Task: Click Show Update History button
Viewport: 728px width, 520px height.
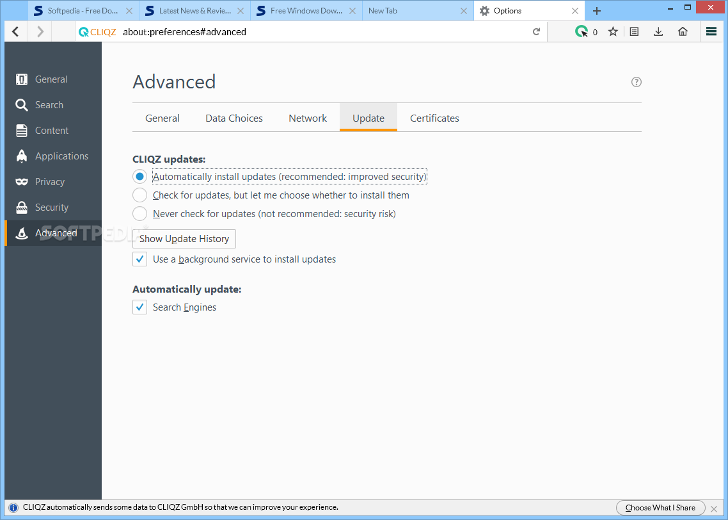Action: (184, 239)
